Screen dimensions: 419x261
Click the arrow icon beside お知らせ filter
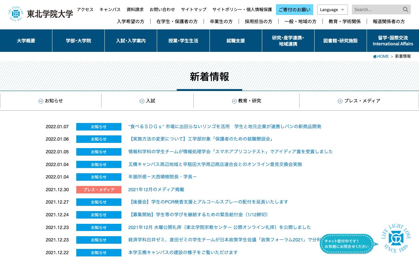click(41, 101)
